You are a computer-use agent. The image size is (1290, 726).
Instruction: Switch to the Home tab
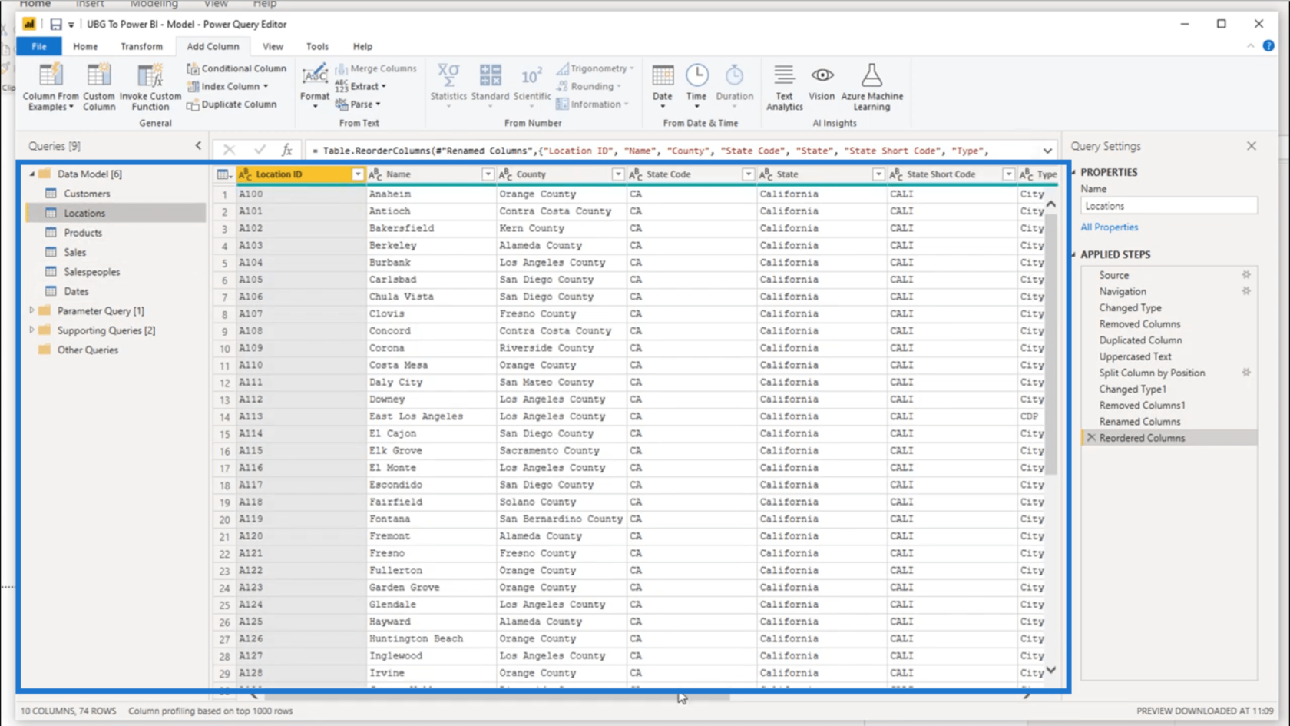tap(85, 46)
